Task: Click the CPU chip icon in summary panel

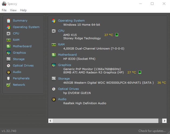Action: (x=54, y=31)
